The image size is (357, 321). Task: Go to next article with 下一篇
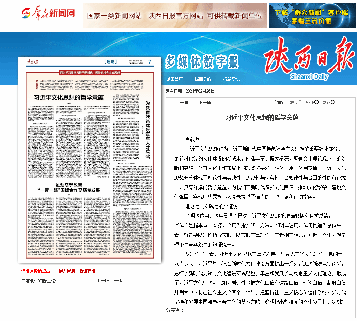(x=204, y=102)
